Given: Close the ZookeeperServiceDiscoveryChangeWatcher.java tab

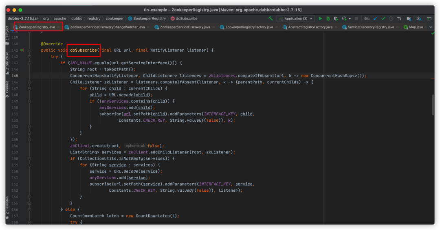Looking at the screenshot, I should coord(148,27).
